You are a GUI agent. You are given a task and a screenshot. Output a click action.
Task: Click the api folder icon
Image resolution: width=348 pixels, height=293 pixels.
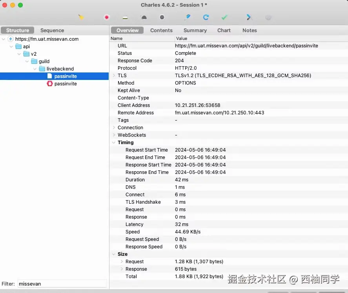pyautogui.click(x=18, y=46)
